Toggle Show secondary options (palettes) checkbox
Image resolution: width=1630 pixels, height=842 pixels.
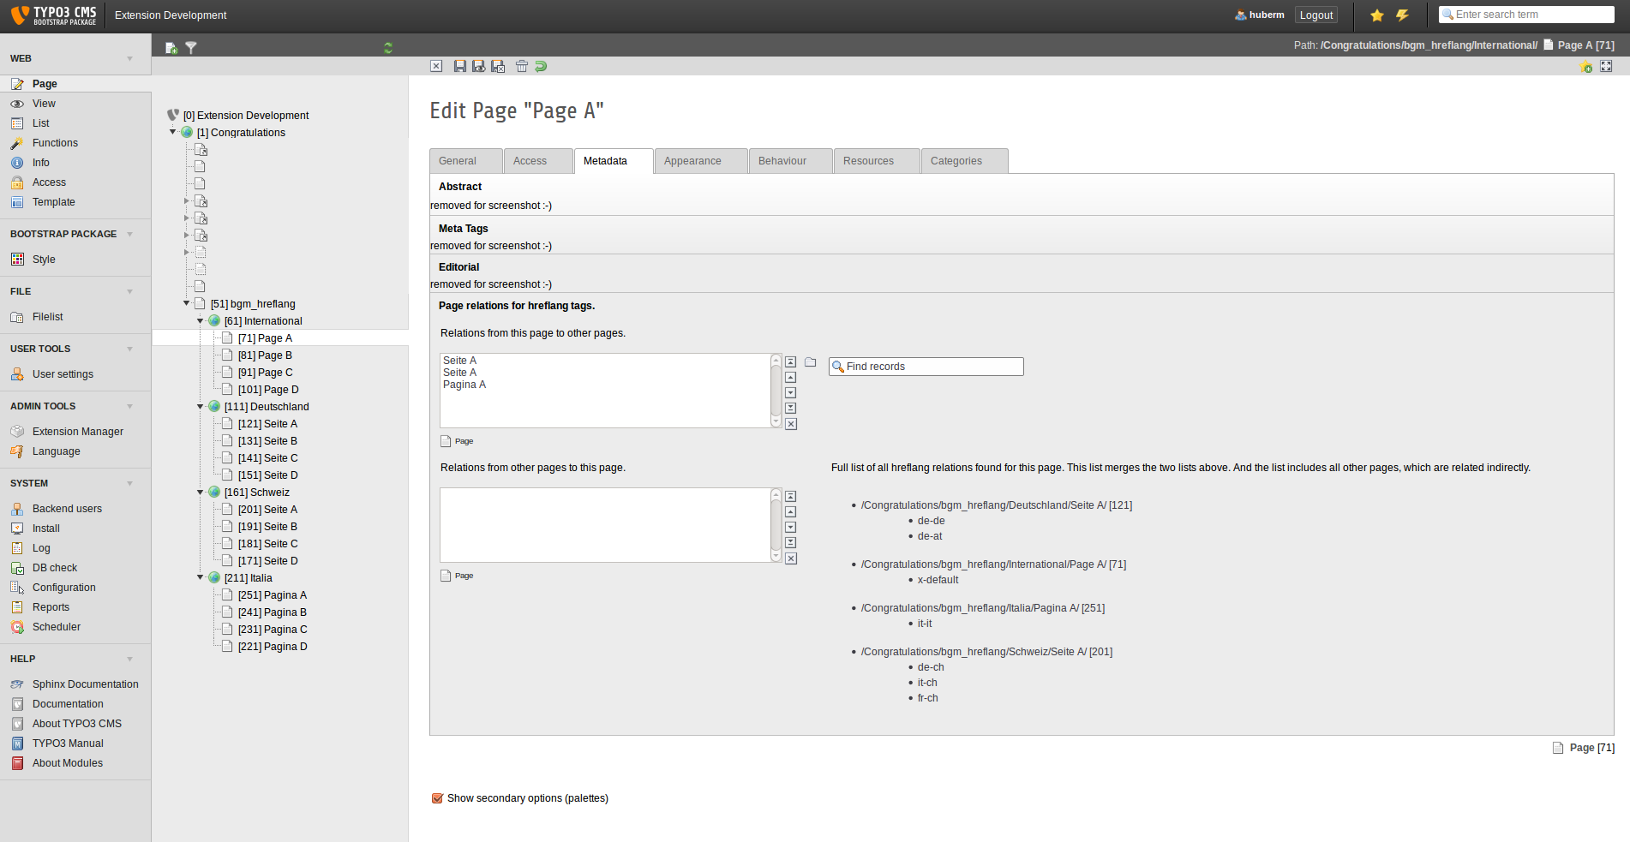(437, 798)
